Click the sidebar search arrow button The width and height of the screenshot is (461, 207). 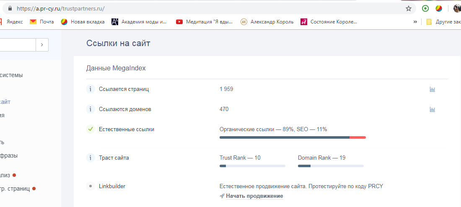(42, 44)
